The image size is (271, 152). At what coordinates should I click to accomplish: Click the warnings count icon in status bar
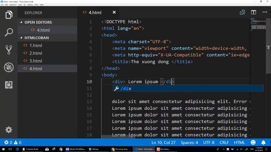pos(16,142)
